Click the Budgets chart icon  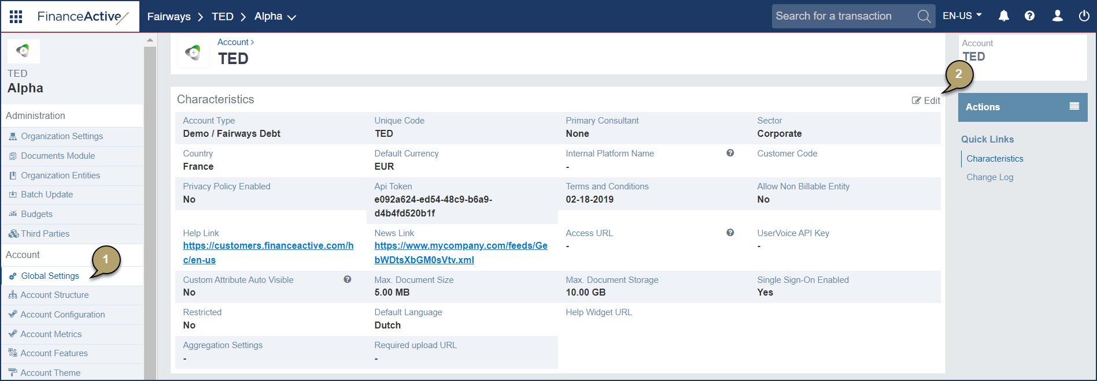(13, 214)
